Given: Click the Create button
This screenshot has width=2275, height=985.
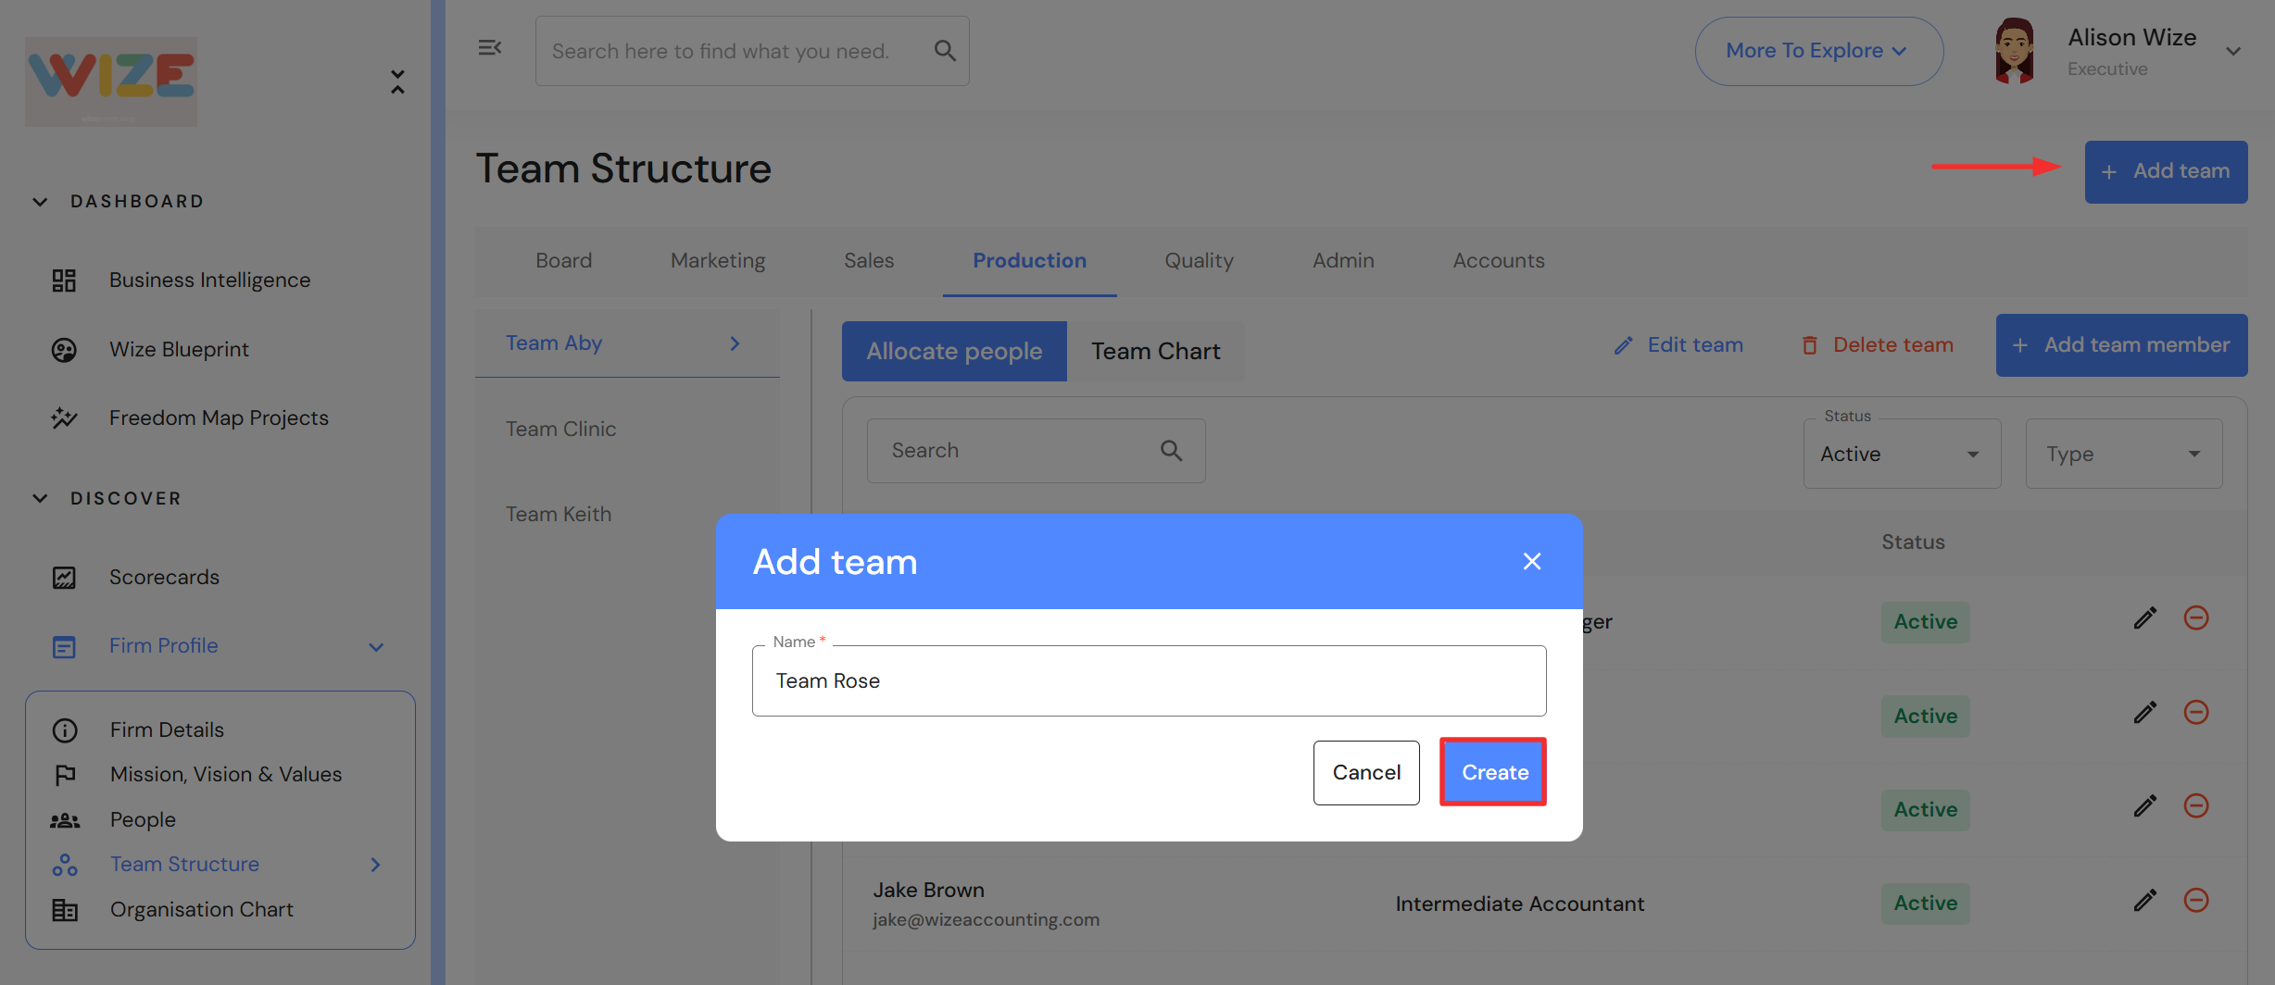Looking at the screenshot, I should (1493, 772).
